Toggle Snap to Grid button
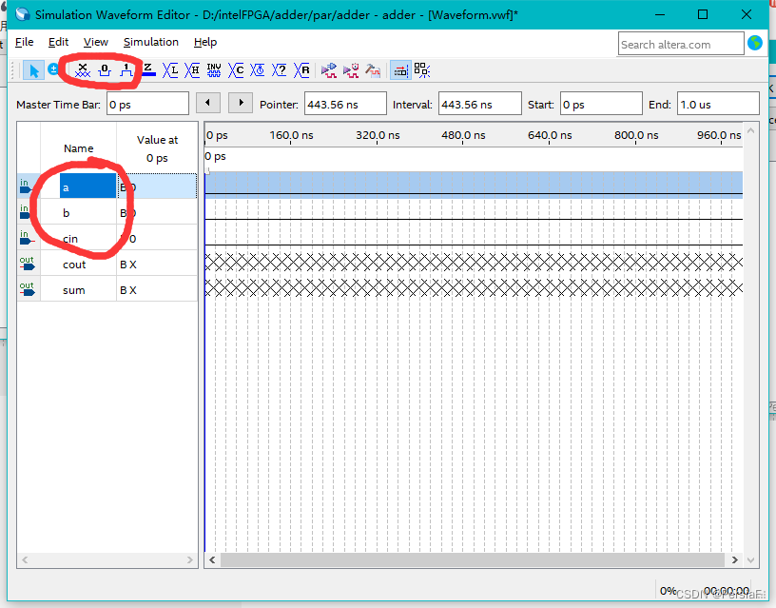Image resolution: width=776 pixels, height=608 pixels. 400,70
